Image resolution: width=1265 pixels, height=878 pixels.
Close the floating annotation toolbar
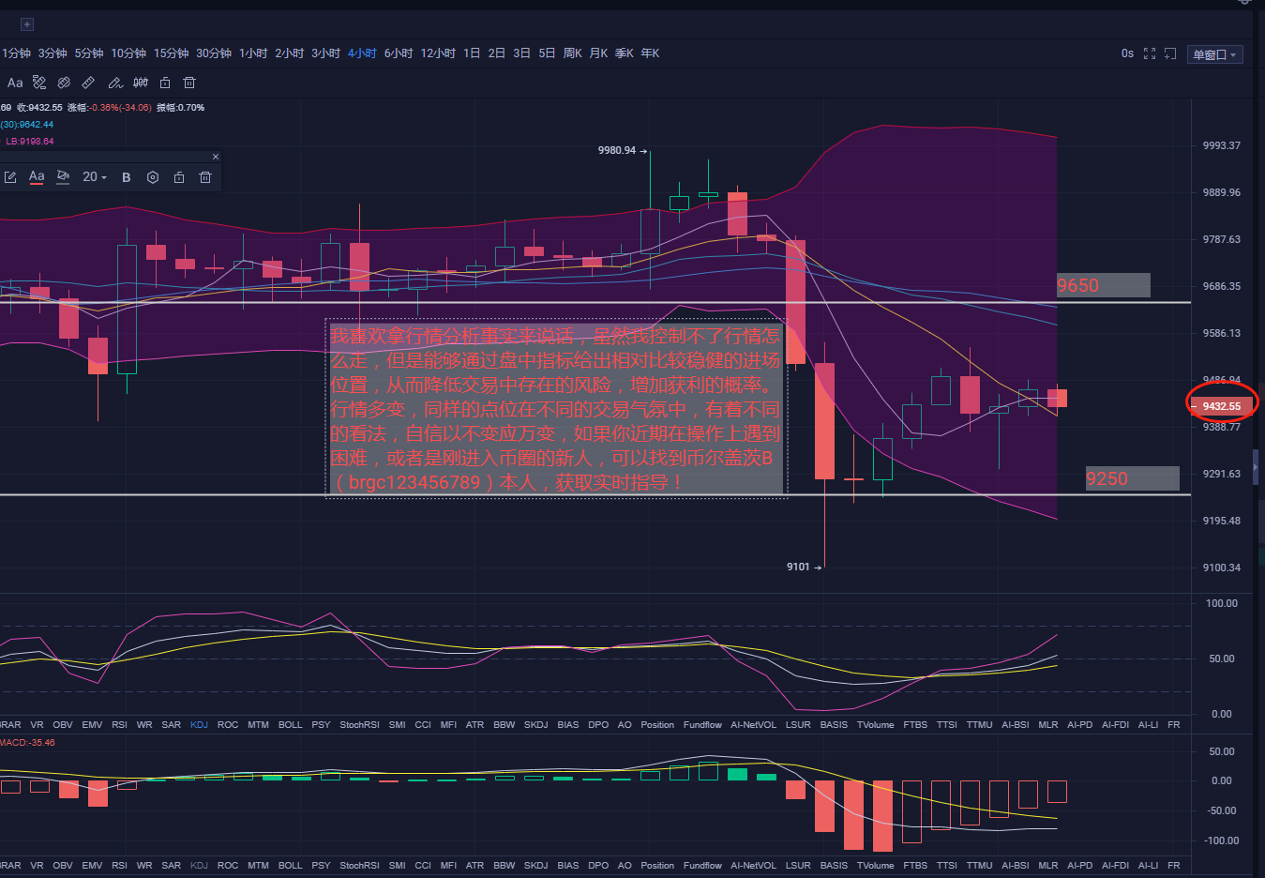(216, 157)
